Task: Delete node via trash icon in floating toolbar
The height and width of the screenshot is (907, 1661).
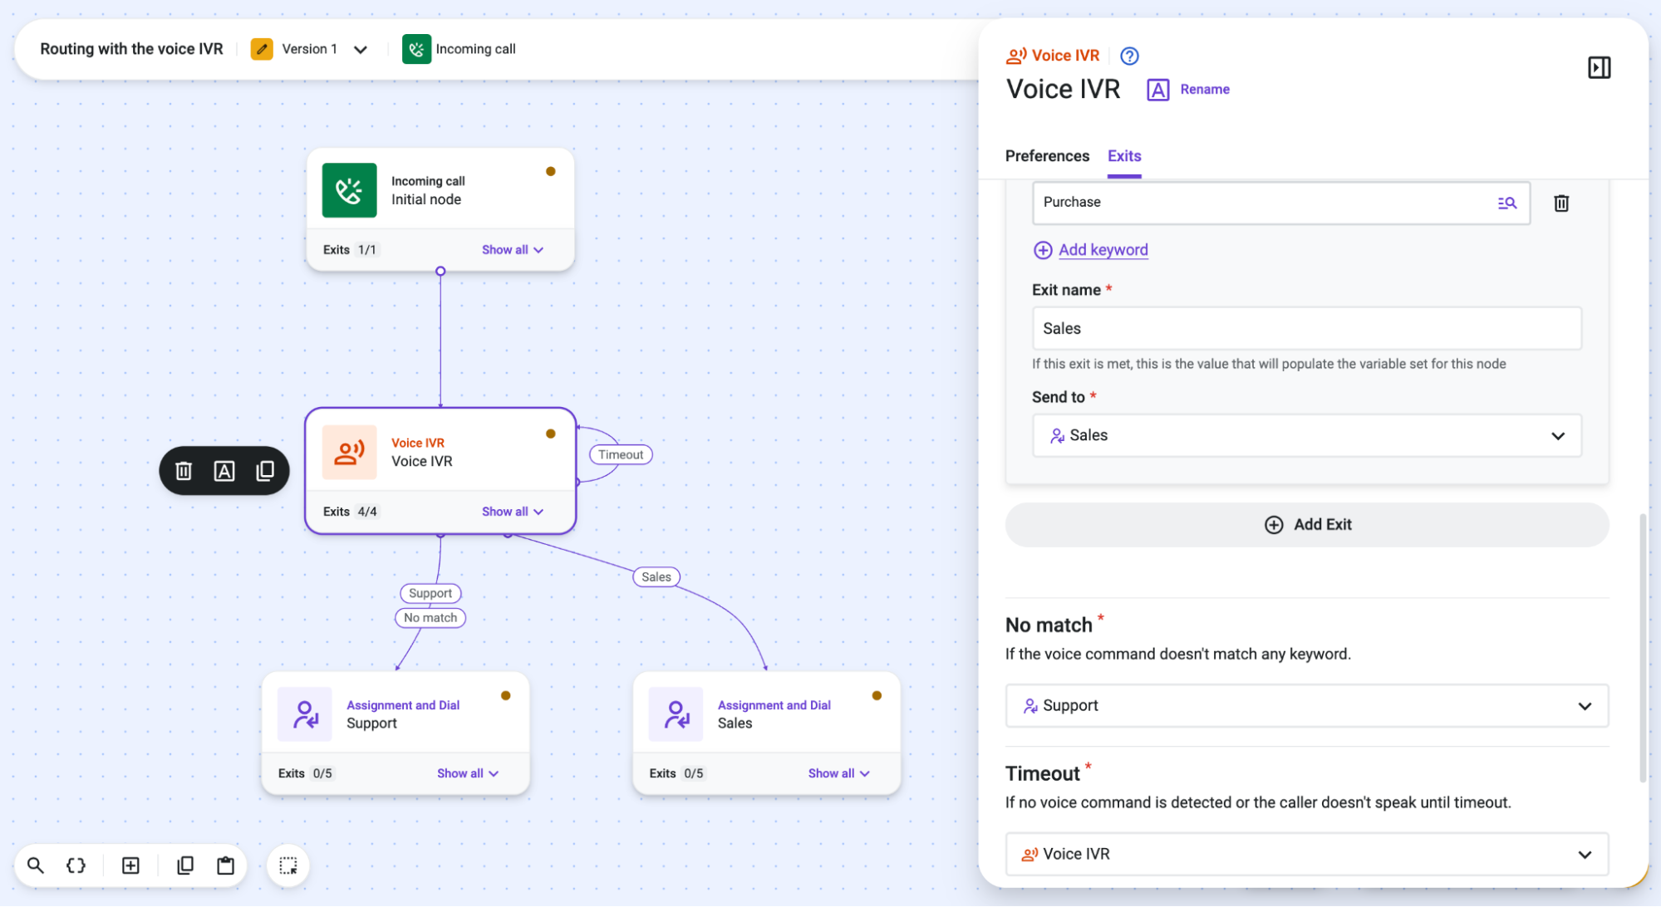Action: coord(184,471)
